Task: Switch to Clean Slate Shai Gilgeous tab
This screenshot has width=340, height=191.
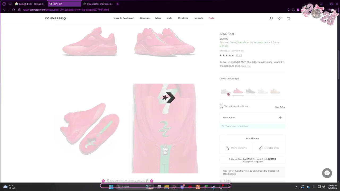Action: point(98,4)
